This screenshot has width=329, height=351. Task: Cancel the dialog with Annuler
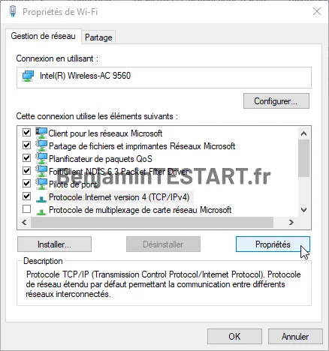pyautogui.click(x=295, y=336)
